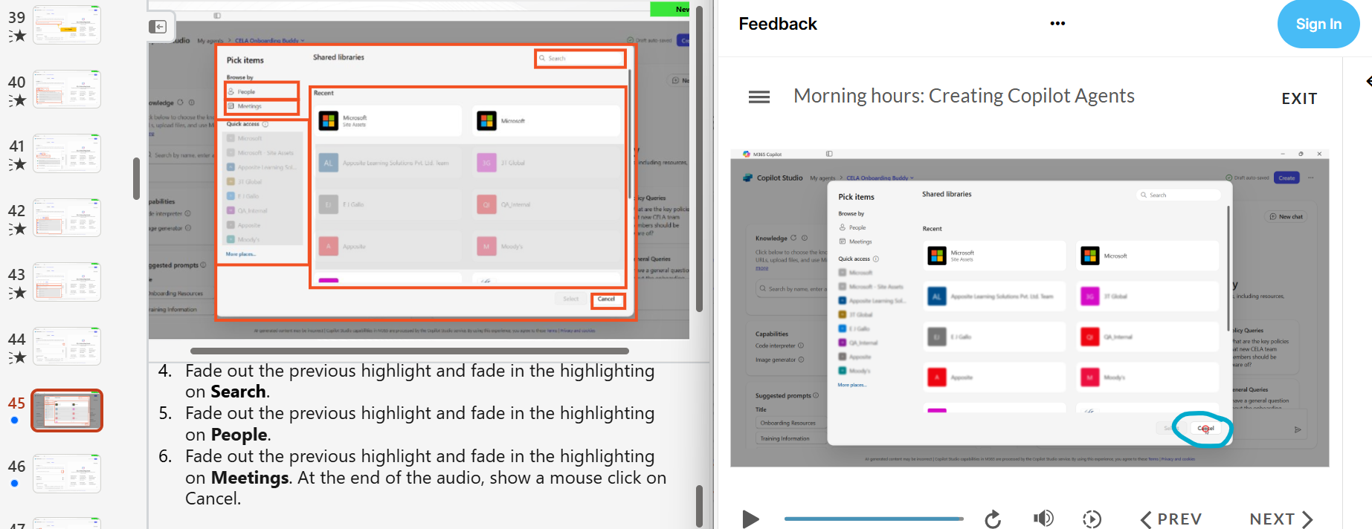Click the Cancel button on the slide editor image
This screenshot has height=529, width=1372.
608,299
